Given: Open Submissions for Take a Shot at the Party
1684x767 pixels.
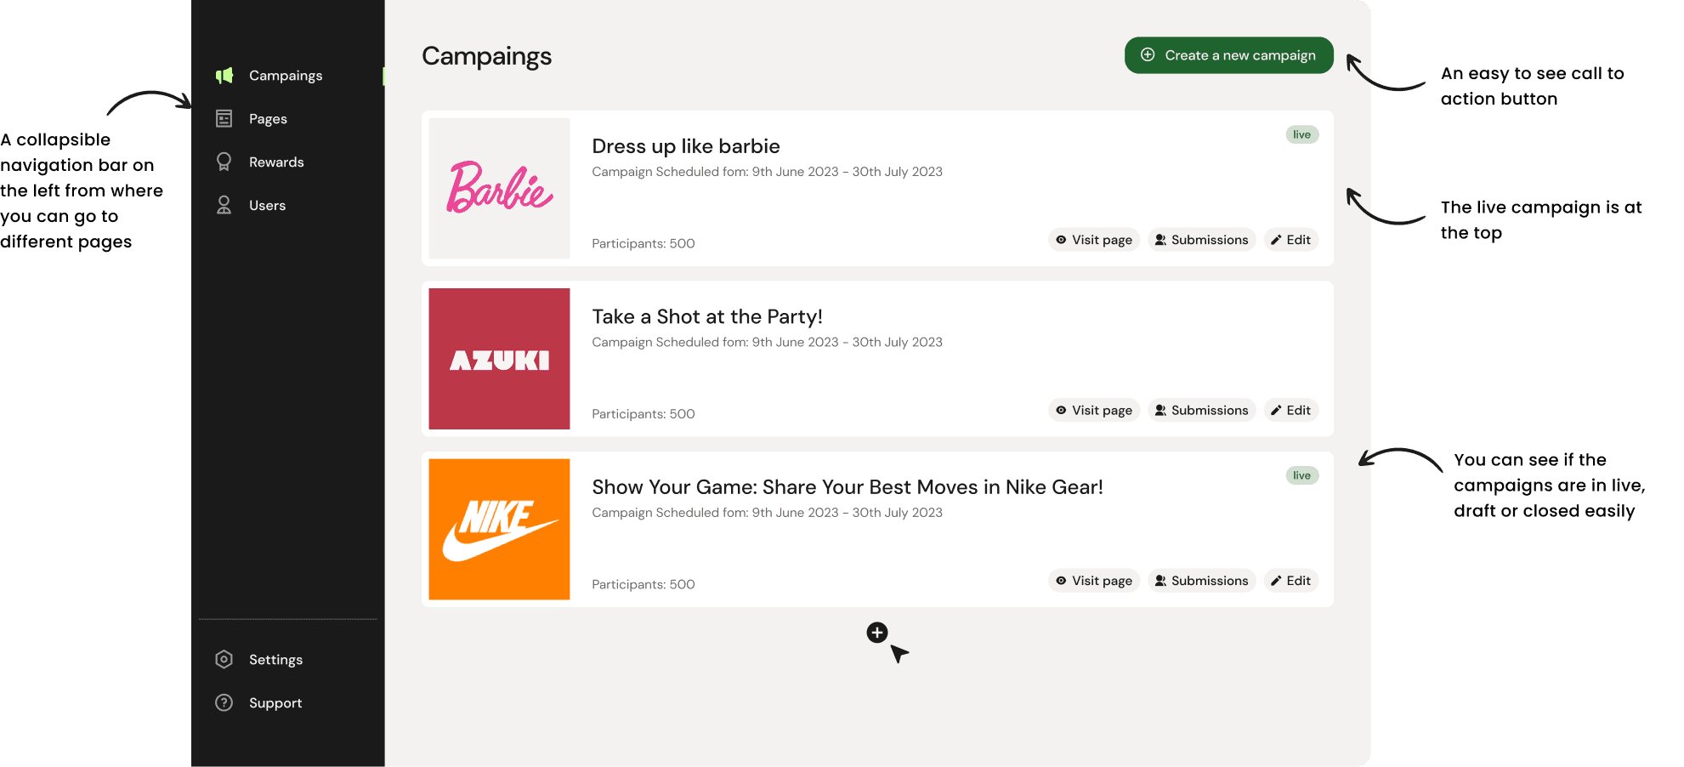Looking at the screenshot, I should (1202, 410).
